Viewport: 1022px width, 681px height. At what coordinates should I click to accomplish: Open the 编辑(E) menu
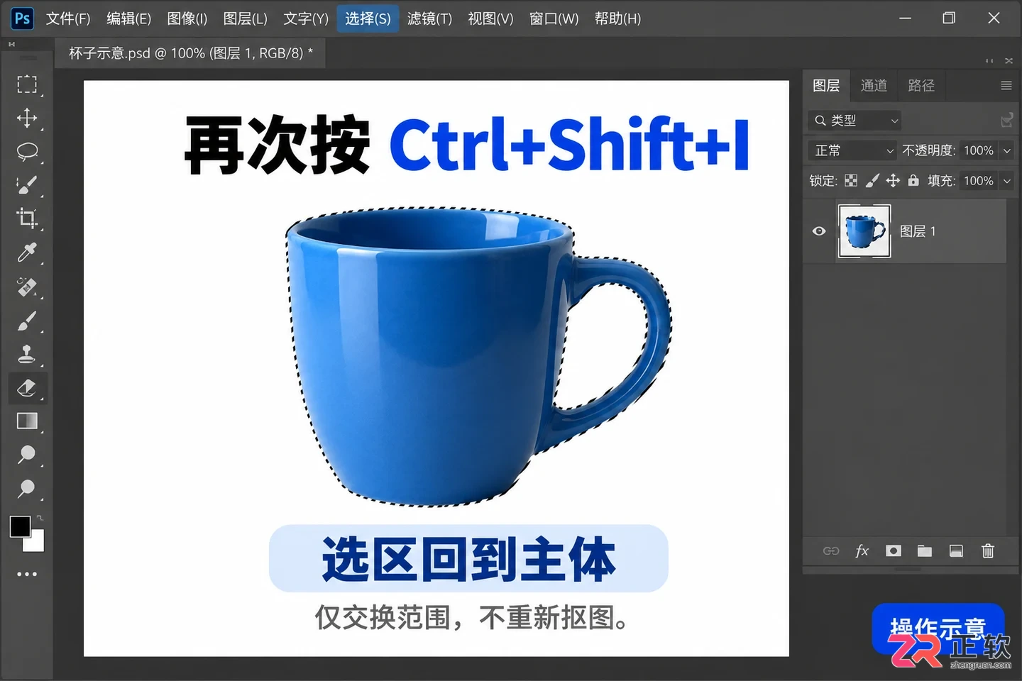click(128, 18)
